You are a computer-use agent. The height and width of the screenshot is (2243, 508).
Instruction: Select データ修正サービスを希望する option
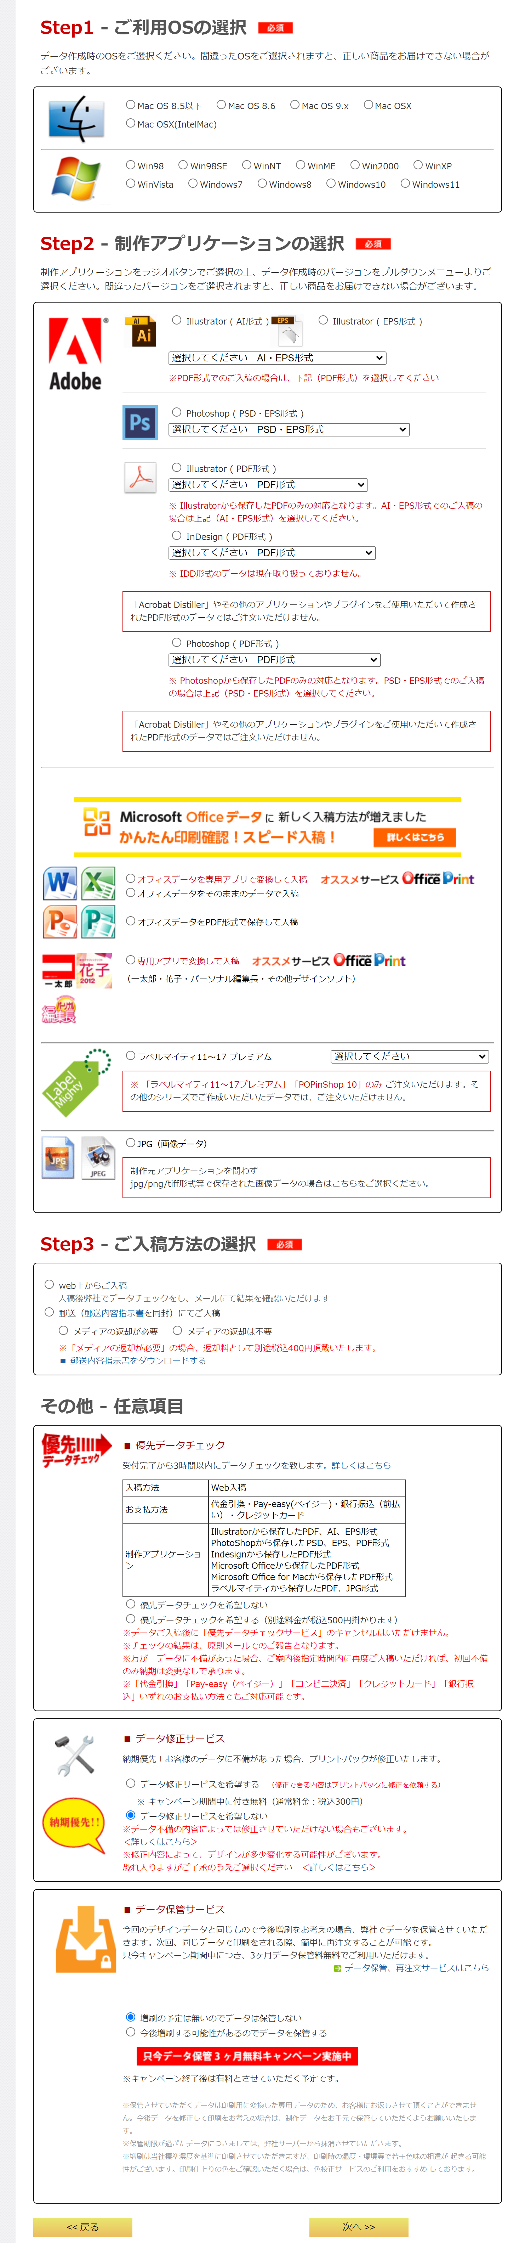[131, 1783]
